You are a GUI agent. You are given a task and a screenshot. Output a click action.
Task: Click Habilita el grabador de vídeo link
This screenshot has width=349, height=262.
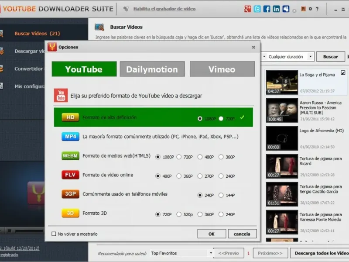coord(164,9)
